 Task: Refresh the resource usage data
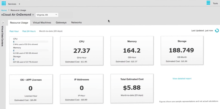coord(217,31)
